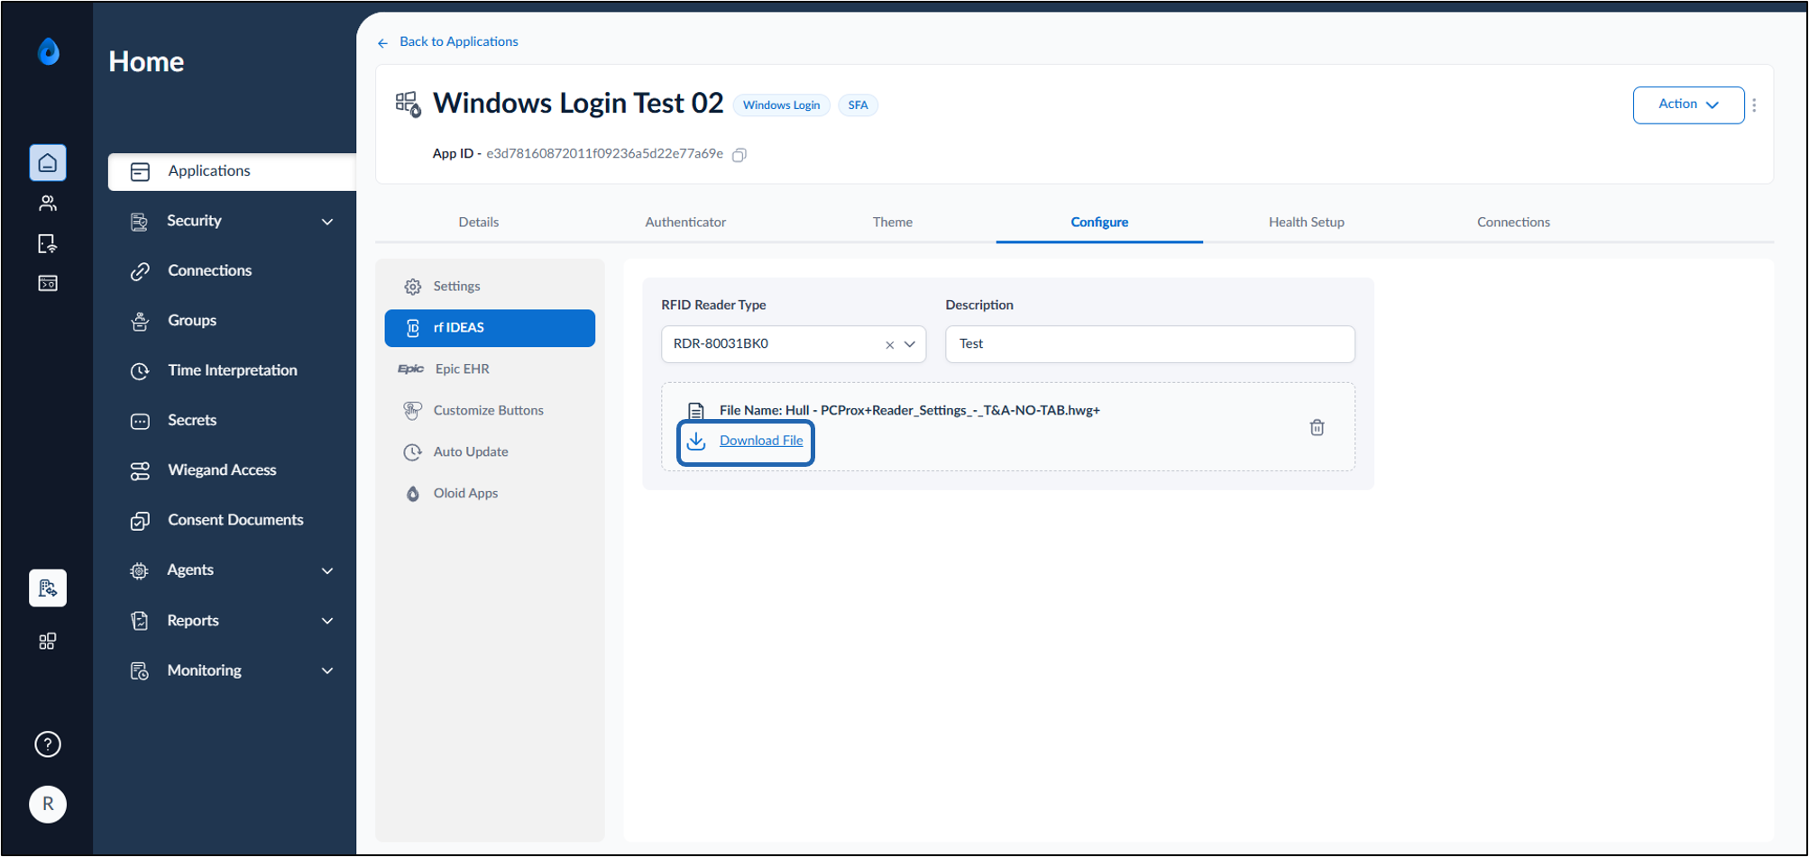Switch to the Details tab

tap(479, 222)
